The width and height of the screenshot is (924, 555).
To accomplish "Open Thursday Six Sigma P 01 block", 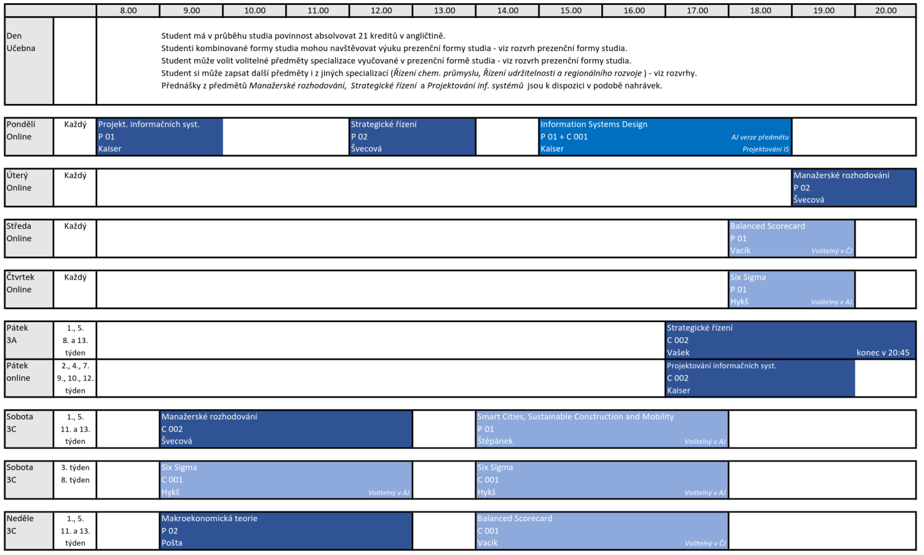I will point(792,290).
